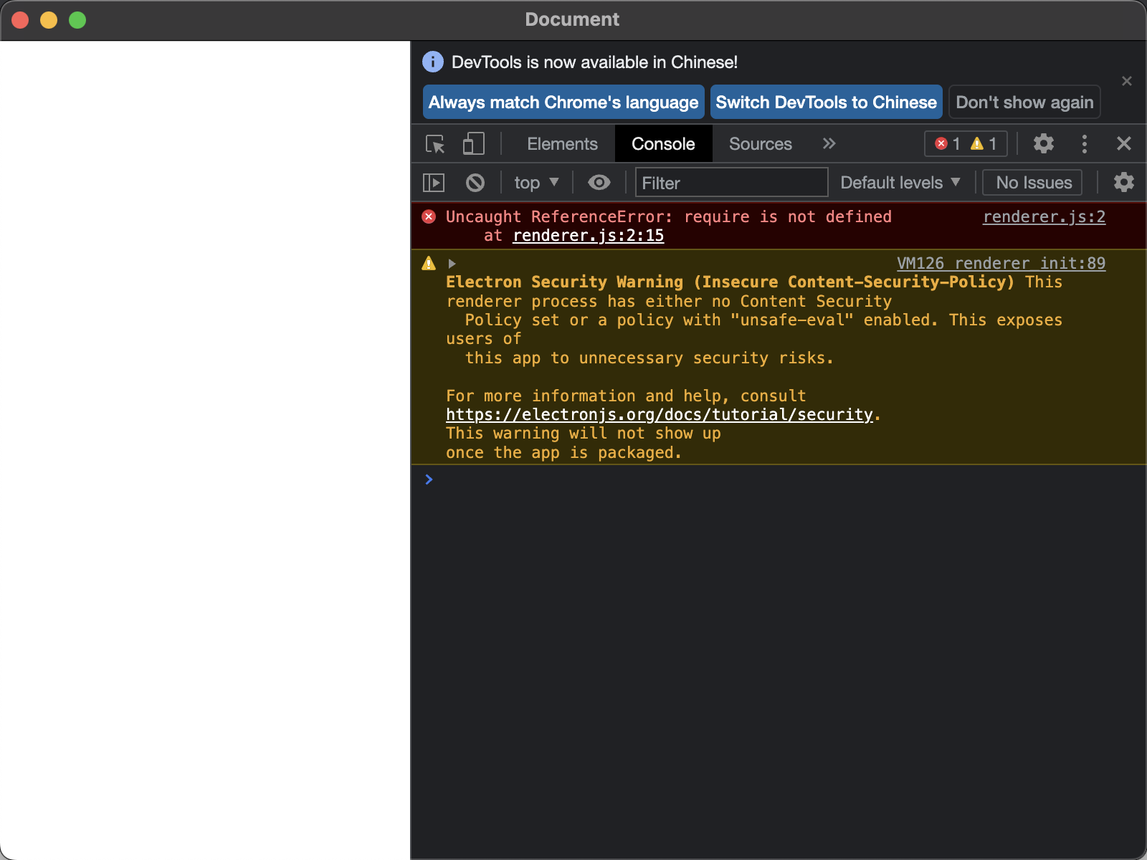Viewport: 1147px width, 860px height.
Task: Open the top context dropdown
Action: click(536, 183)
